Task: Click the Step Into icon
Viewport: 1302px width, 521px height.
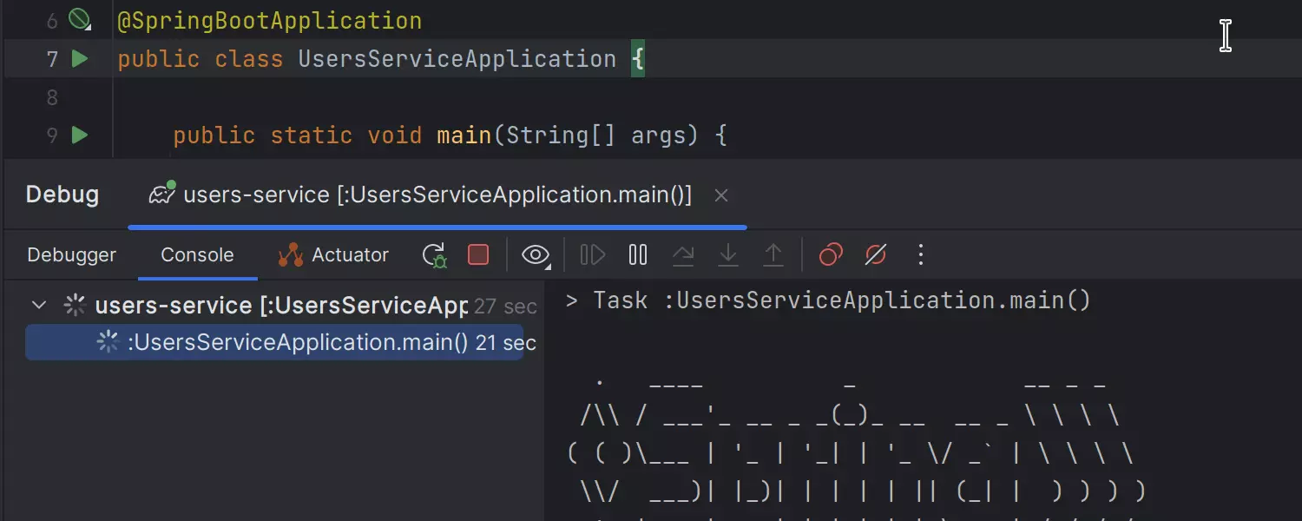Action: pyautogui.click(x=728, y=255)
